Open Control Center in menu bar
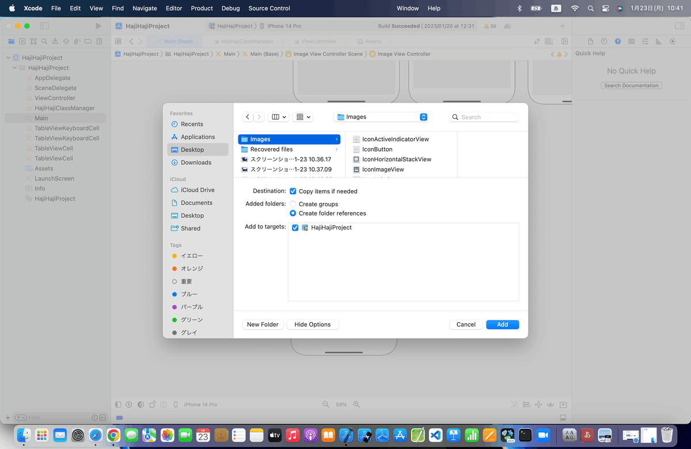The width and height of the screenshot is (691, 449). point(605,8)
